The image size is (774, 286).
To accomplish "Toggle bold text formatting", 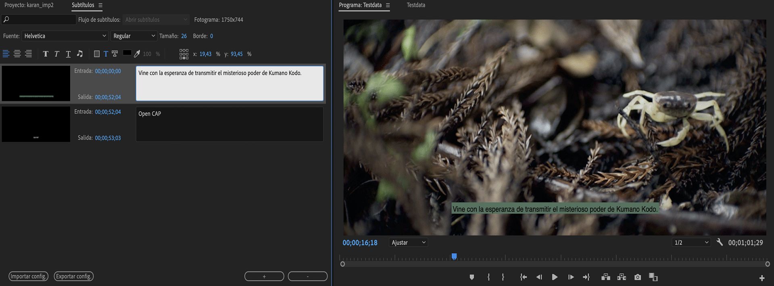I will click(46, 54).
